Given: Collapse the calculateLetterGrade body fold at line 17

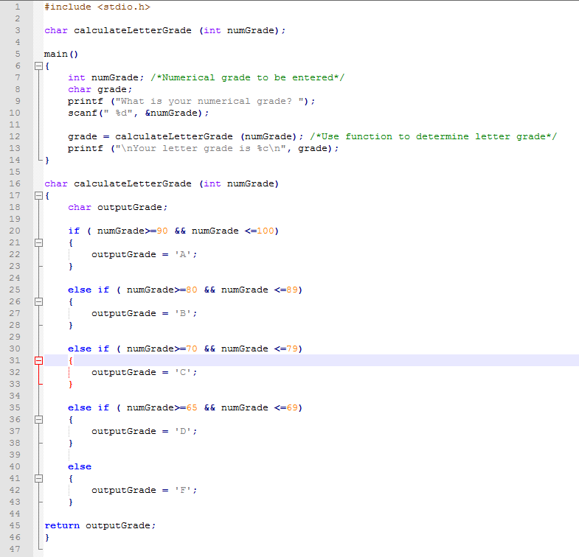Looking at the screenshot, I should point(38,195).
